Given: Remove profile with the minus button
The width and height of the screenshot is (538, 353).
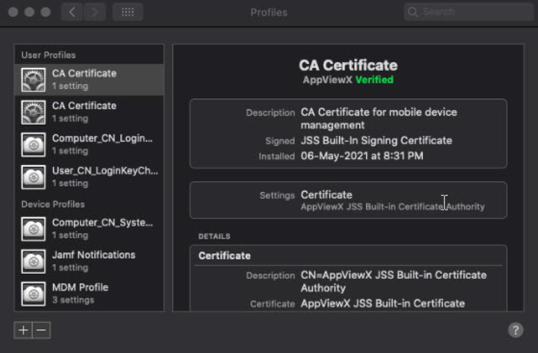Looking at the screenshot, I should 41,330.
